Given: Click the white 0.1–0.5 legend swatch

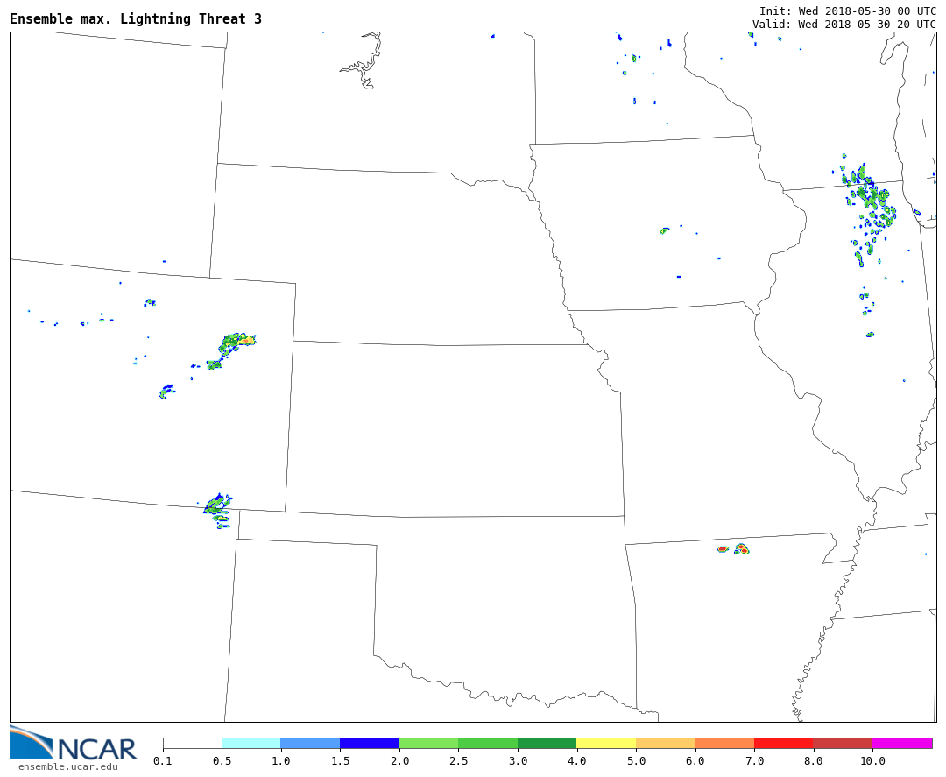Looking at the screenshot, I should [x=192, y=743].
